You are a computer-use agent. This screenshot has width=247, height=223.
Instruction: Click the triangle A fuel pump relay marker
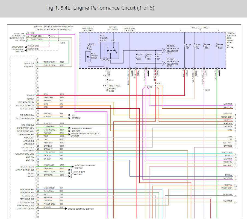point(164,50)
